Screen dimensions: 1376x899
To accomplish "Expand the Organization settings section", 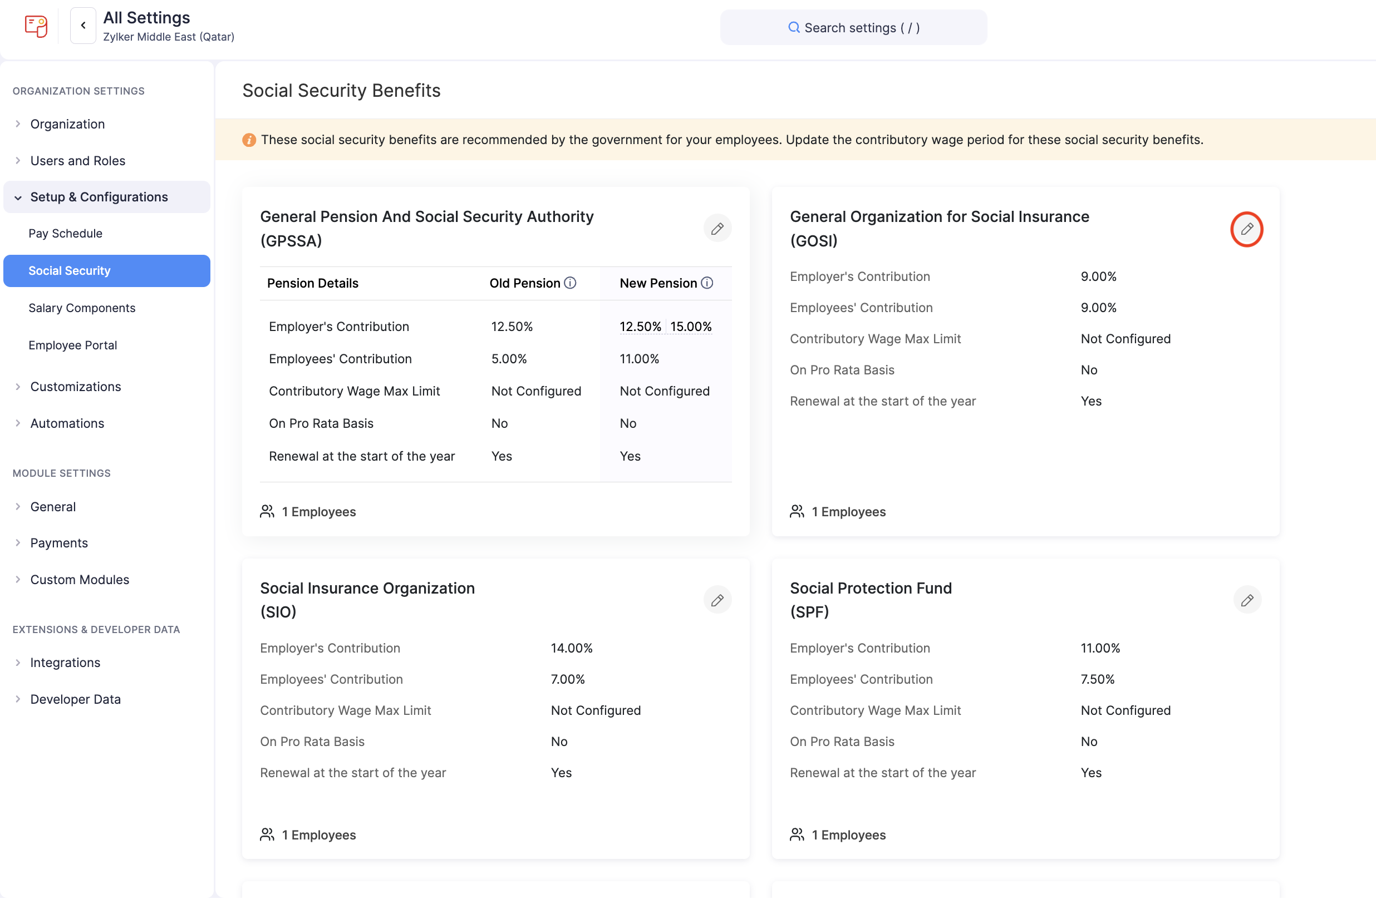I will (67, 124).
